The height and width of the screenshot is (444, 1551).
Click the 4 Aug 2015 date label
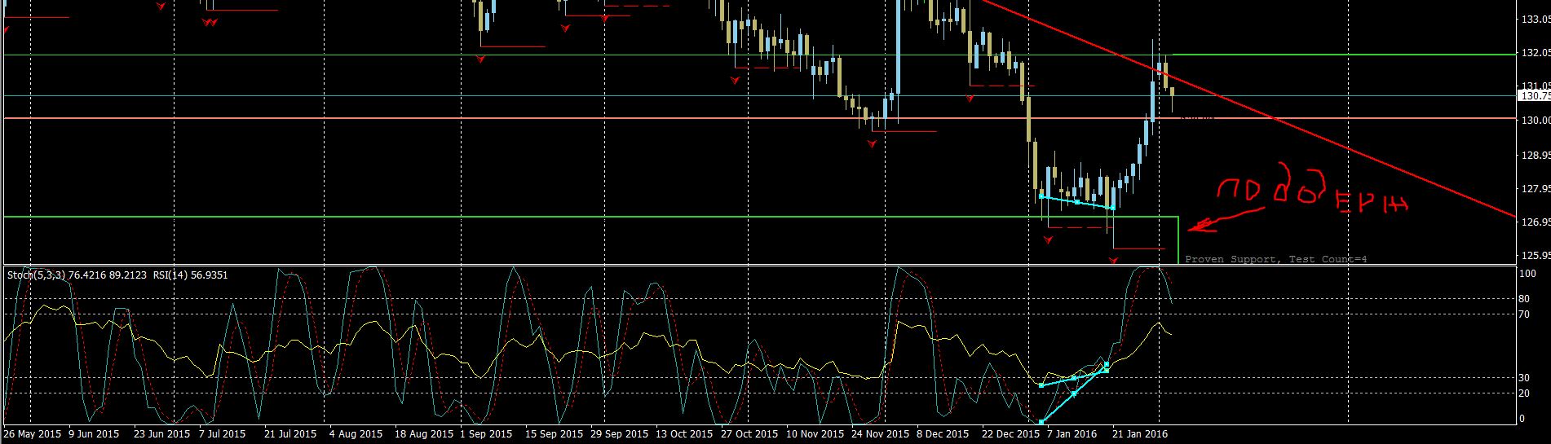pyautogui.click(x=356, y=434)
